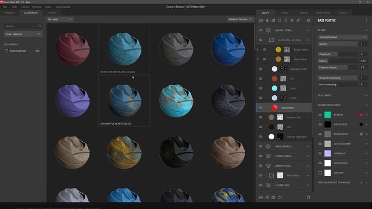Select the Worn Thermoplastic (Aqua) material thumbnail
Viewport: 372px width, 209px height.
pyautogui.click(x=124, y=49)
